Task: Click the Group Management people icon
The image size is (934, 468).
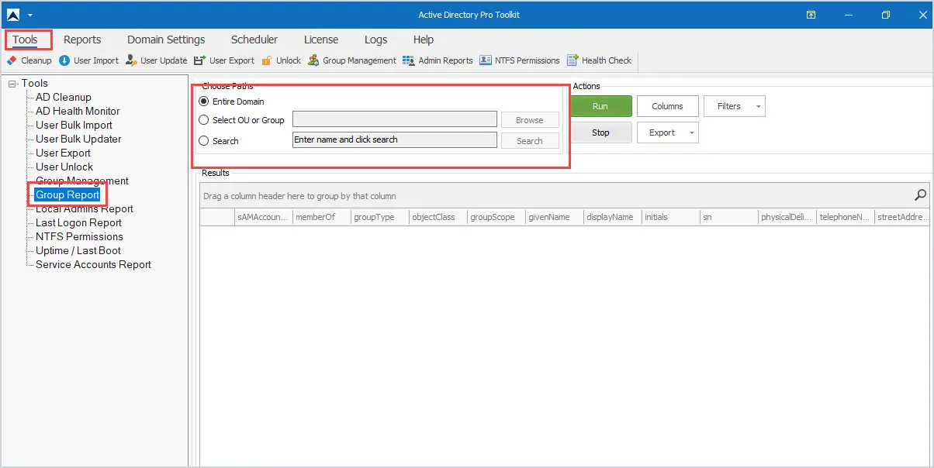Action: [x=313, y=60]
